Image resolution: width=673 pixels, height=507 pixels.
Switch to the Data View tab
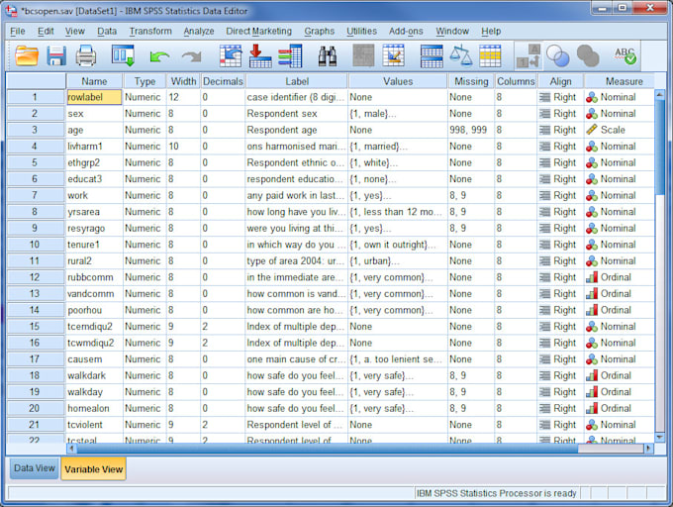(x=34, y=468)
